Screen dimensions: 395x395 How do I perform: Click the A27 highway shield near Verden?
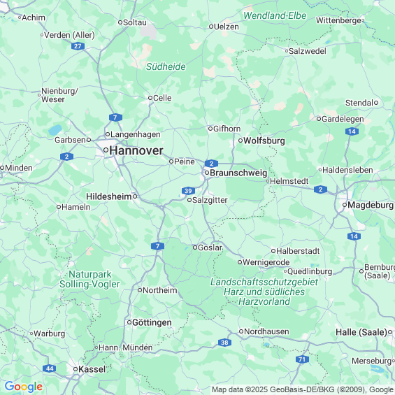78,46
